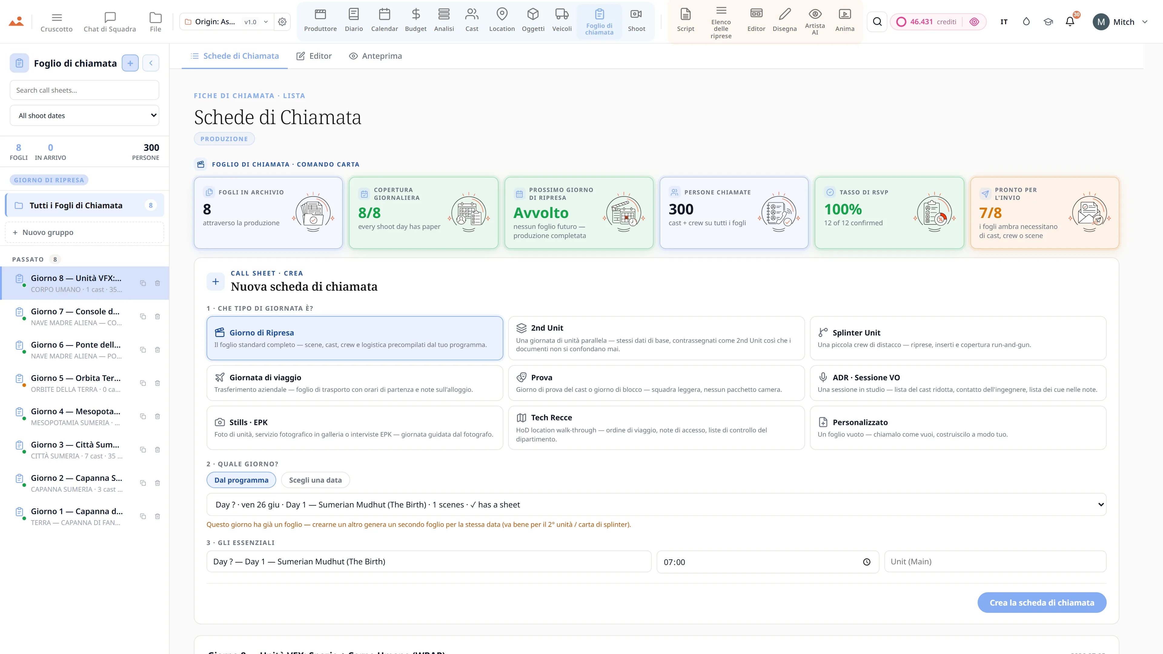Select the Giorno di Ripresa day type
This screenshot has width=1163, height=654.
click(x=354, y=338)
